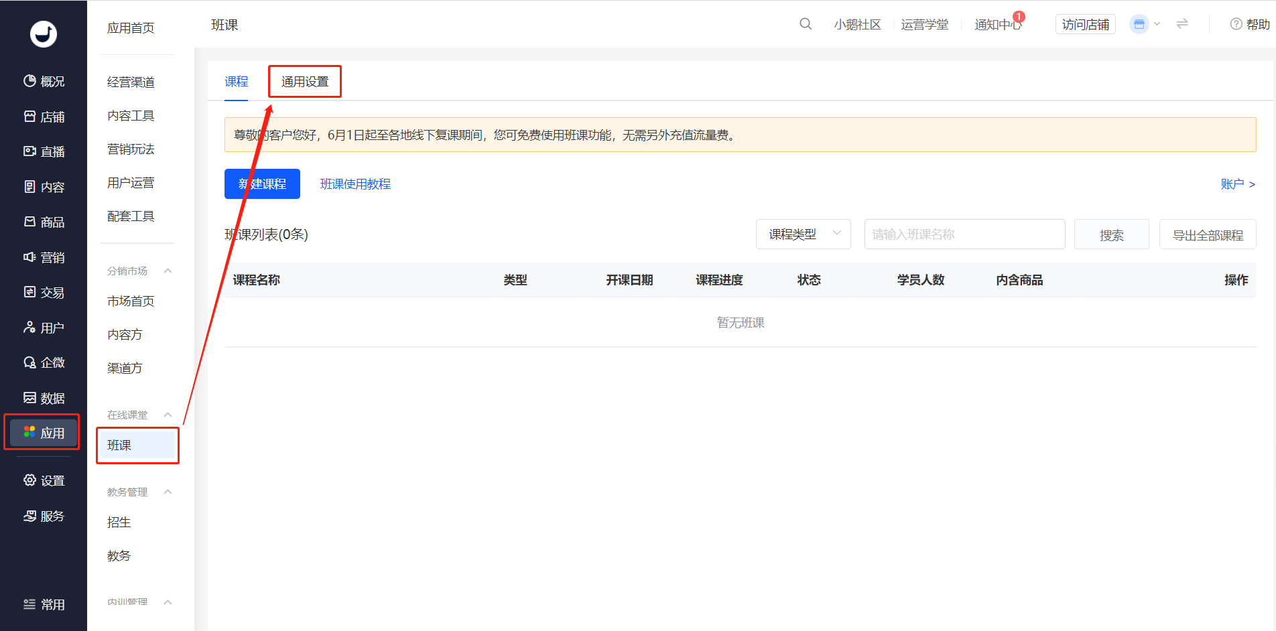
Task: Open 店铺 shop section
Action: pos(44,117)
